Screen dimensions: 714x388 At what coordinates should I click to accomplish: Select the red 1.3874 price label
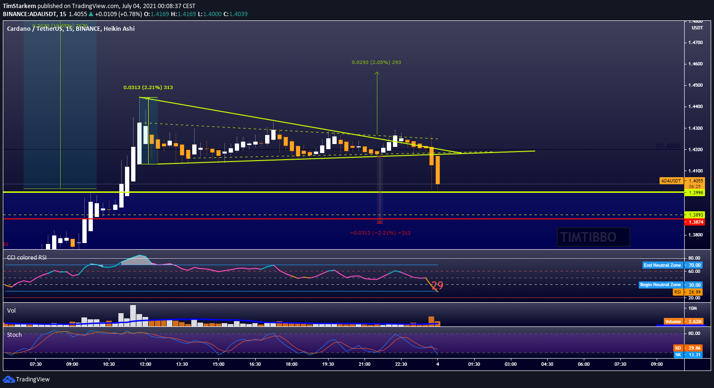696,222
